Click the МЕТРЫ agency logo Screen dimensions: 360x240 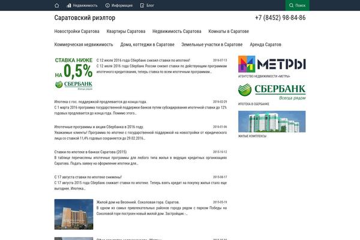click(x=272, y=64)
